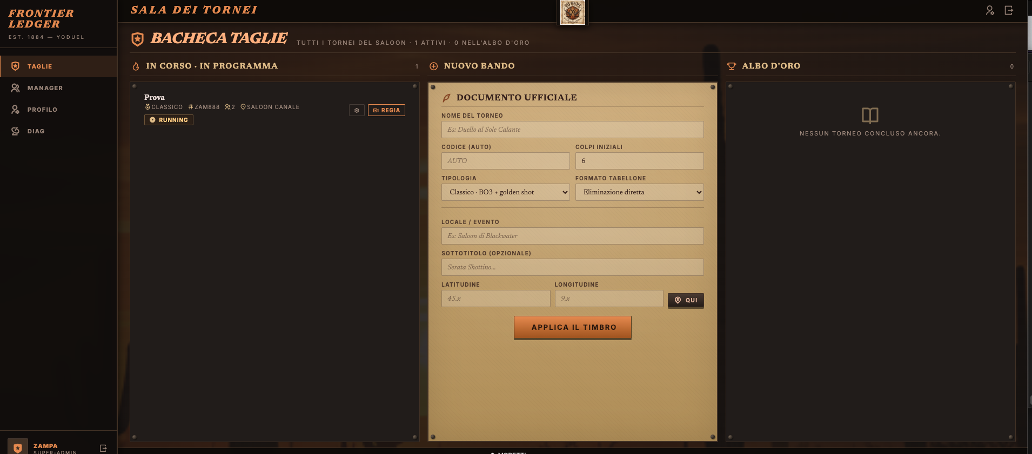Click the Saloon Canale location tag
This screenshot has height=454, width=1032.
(270, 107)
